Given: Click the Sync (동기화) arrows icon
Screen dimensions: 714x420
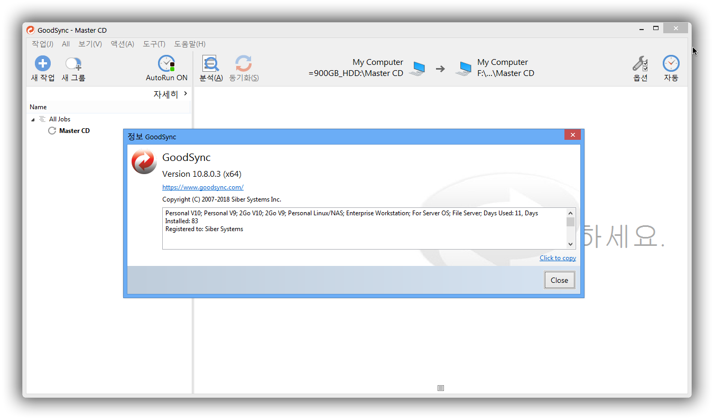Looking at the screenshot, I should (243, 64).
